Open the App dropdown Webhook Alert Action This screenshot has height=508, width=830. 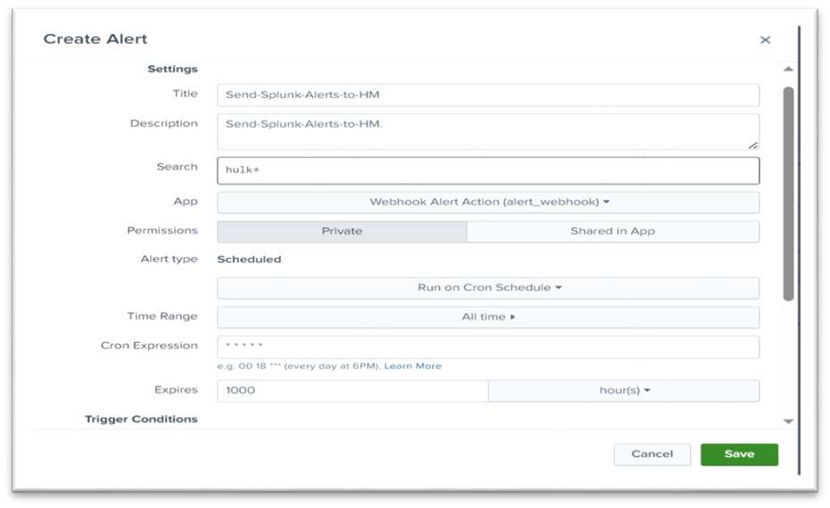488,202
